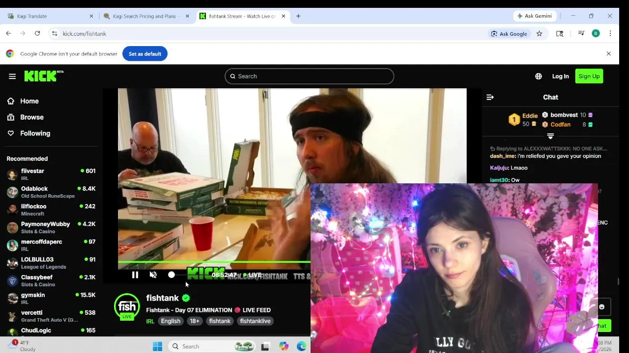Bookmark this page with star
Image resolution: width=629 pixels, height=353 pixels.
pos(539,34)
